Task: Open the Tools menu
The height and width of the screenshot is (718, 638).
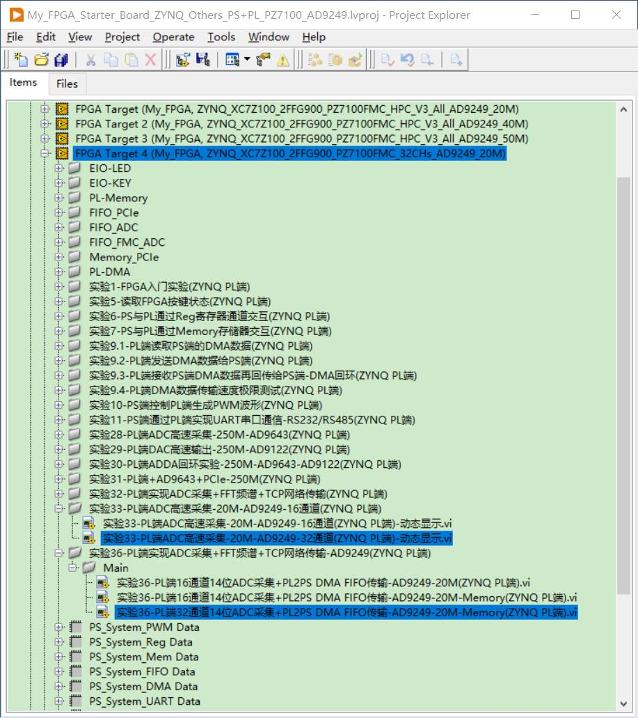Action: point(221,37)
